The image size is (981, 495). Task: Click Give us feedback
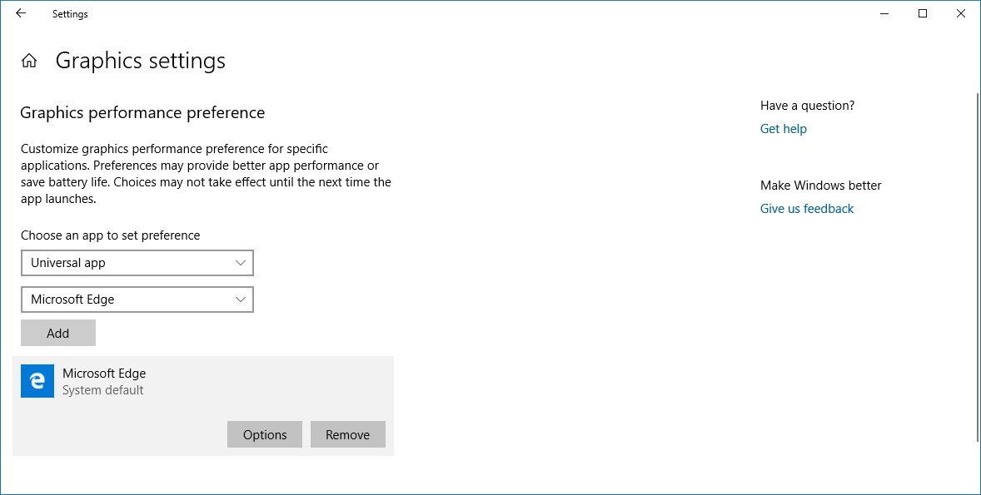[x=806, y=208]
